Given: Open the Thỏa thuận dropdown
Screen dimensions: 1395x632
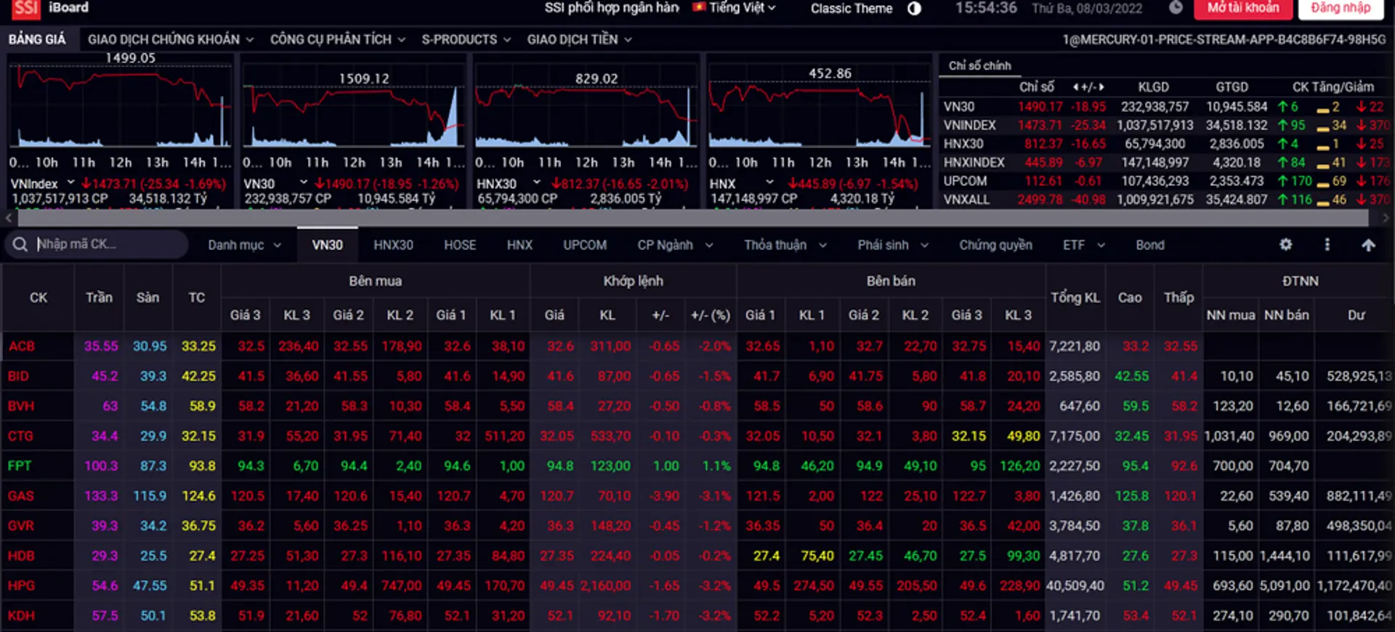Looking at the screenshot, I should click(x=785, y=245).
